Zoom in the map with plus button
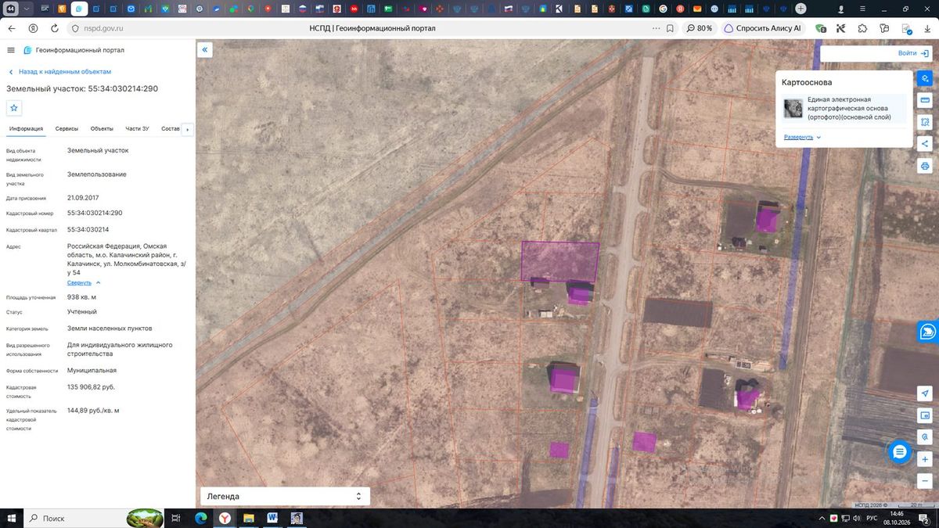The image size is (939, 528). [925, 459]
